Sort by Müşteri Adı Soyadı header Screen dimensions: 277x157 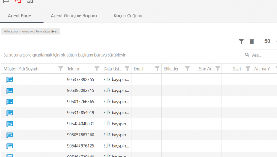[21, 69]
